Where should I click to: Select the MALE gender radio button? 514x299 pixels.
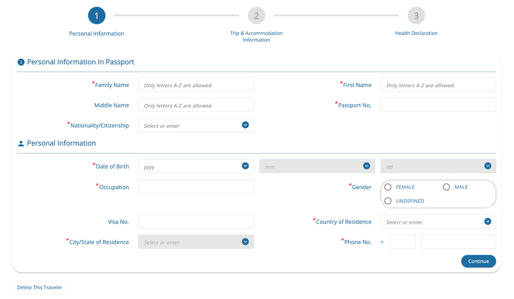(x=446, y=187)
